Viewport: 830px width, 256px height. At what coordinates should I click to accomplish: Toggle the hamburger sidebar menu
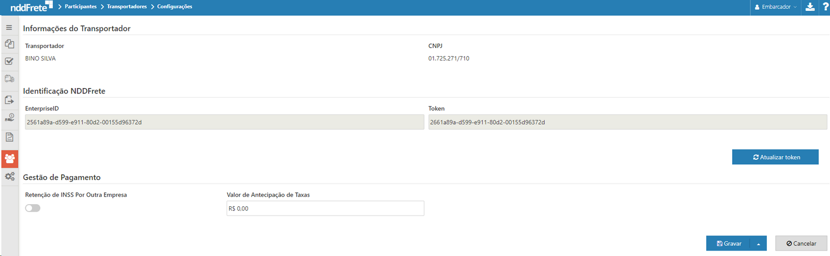[9, 27]
